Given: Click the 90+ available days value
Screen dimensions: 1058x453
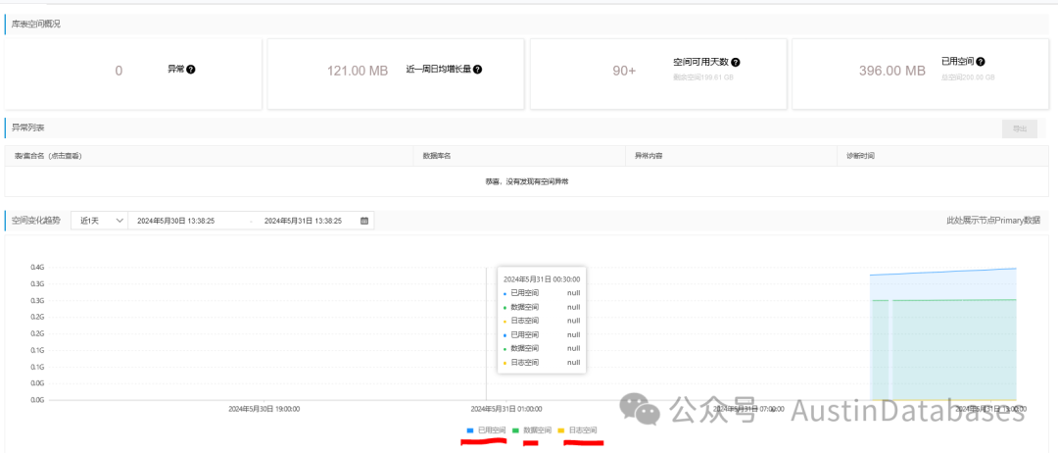Looking at the screenshot, I should [624, 71].
